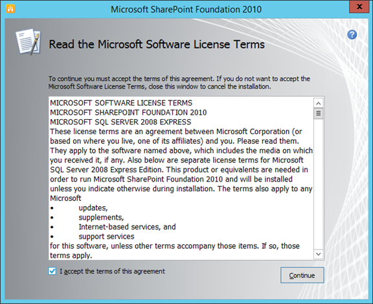Click the scroll down arrow in license text
This screenshot has height=304, width=373.
tap(319, 254)
